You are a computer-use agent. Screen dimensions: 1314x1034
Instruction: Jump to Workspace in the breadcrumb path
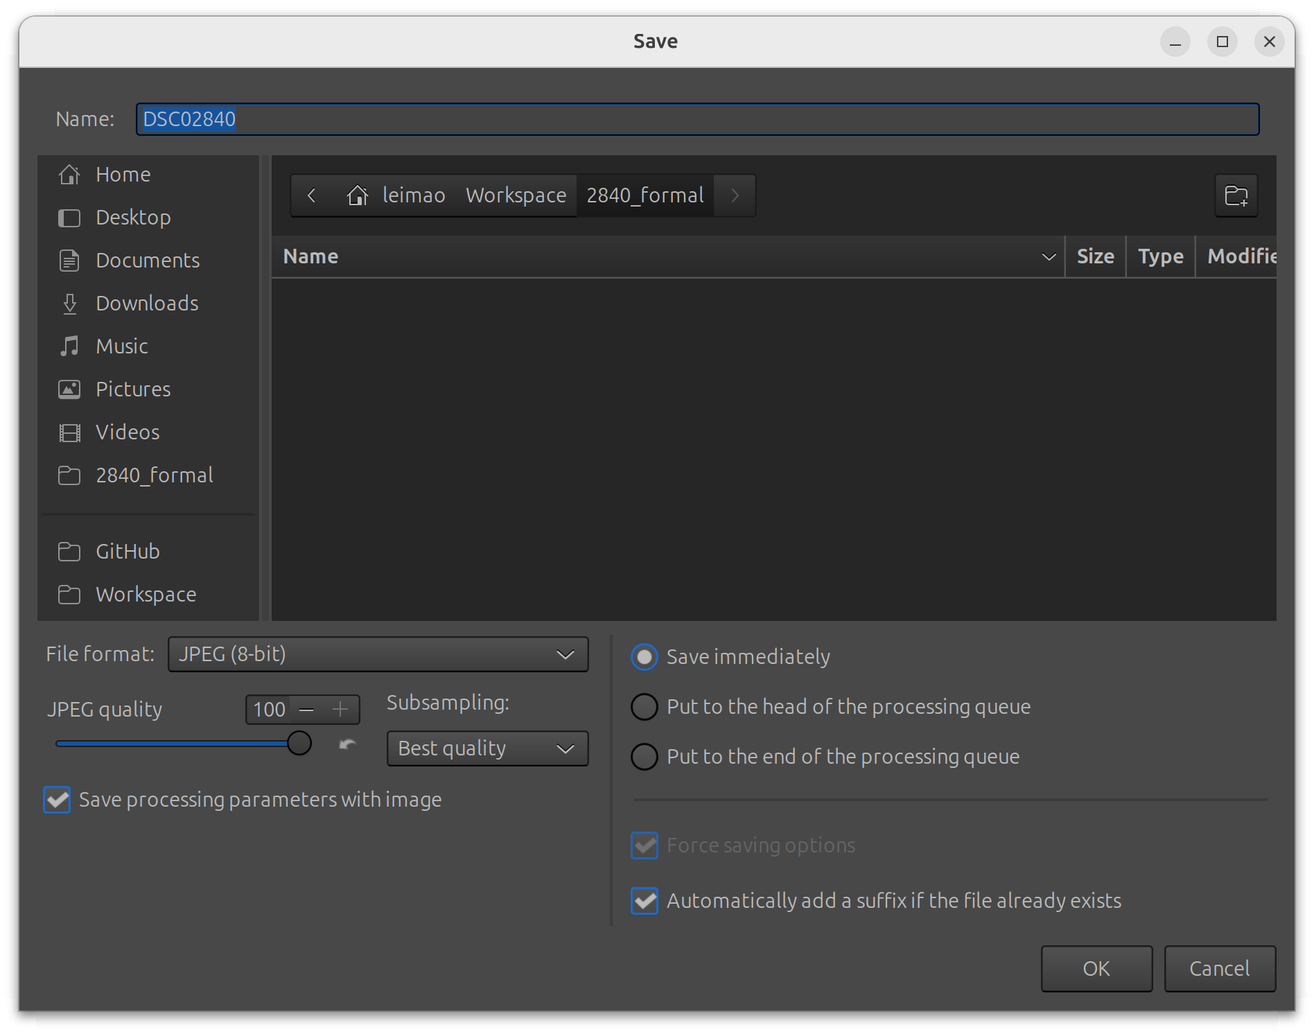pyautogui.click(x=516, y=195)
